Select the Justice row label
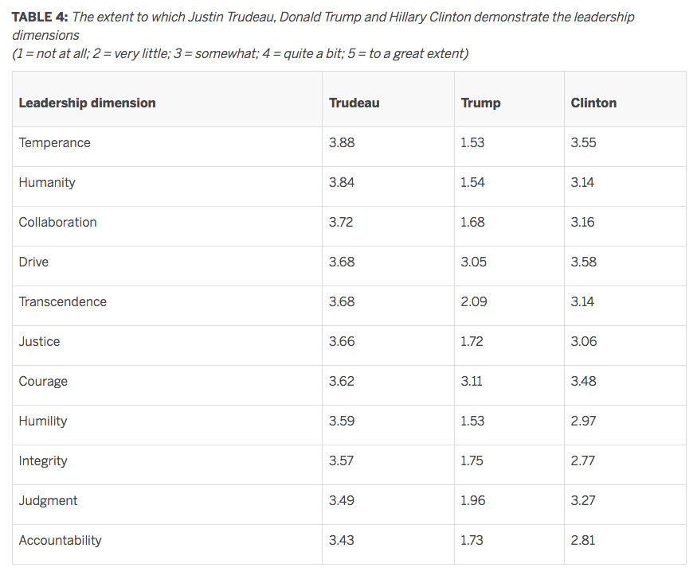697x575 pixels. pos(39,341)
